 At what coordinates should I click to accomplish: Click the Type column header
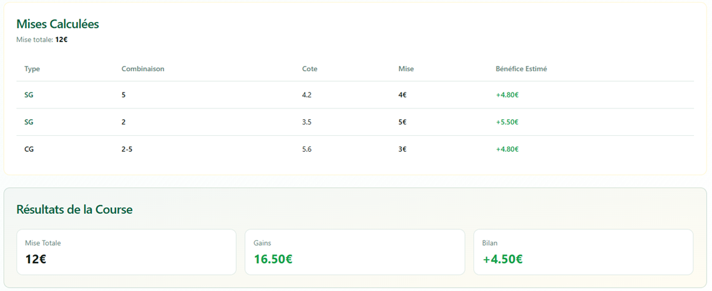tap(32, 69)
